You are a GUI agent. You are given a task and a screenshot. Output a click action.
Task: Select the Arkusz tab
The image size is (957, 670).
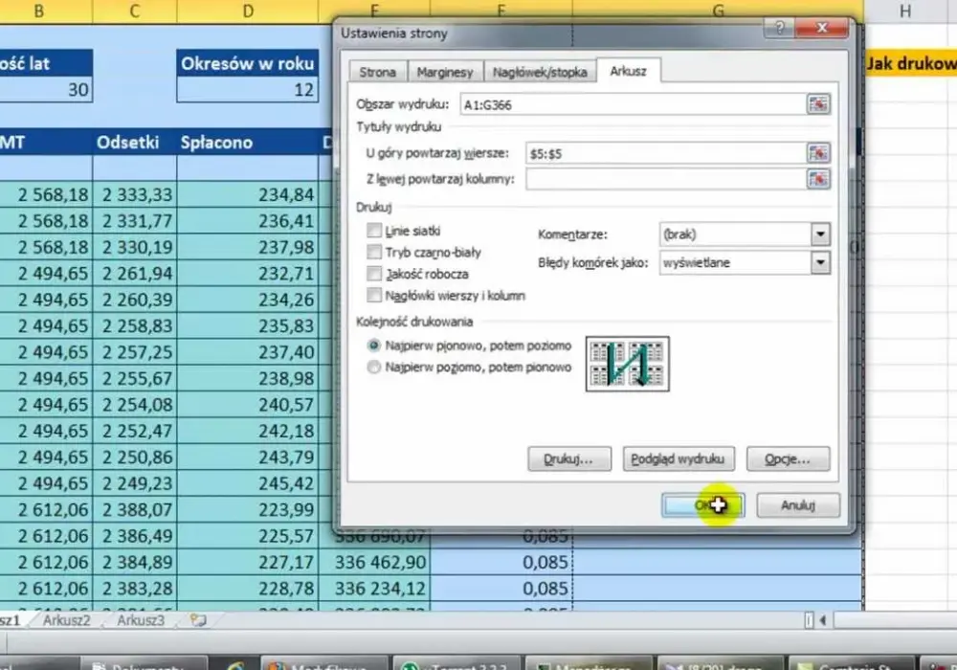tap(628, 71)
